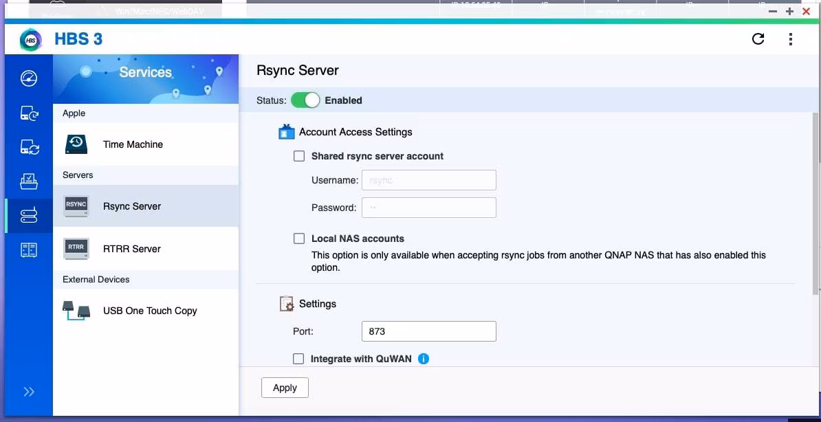
Task: Minimize the HBS 3 window
Action: tap(773, 12)
